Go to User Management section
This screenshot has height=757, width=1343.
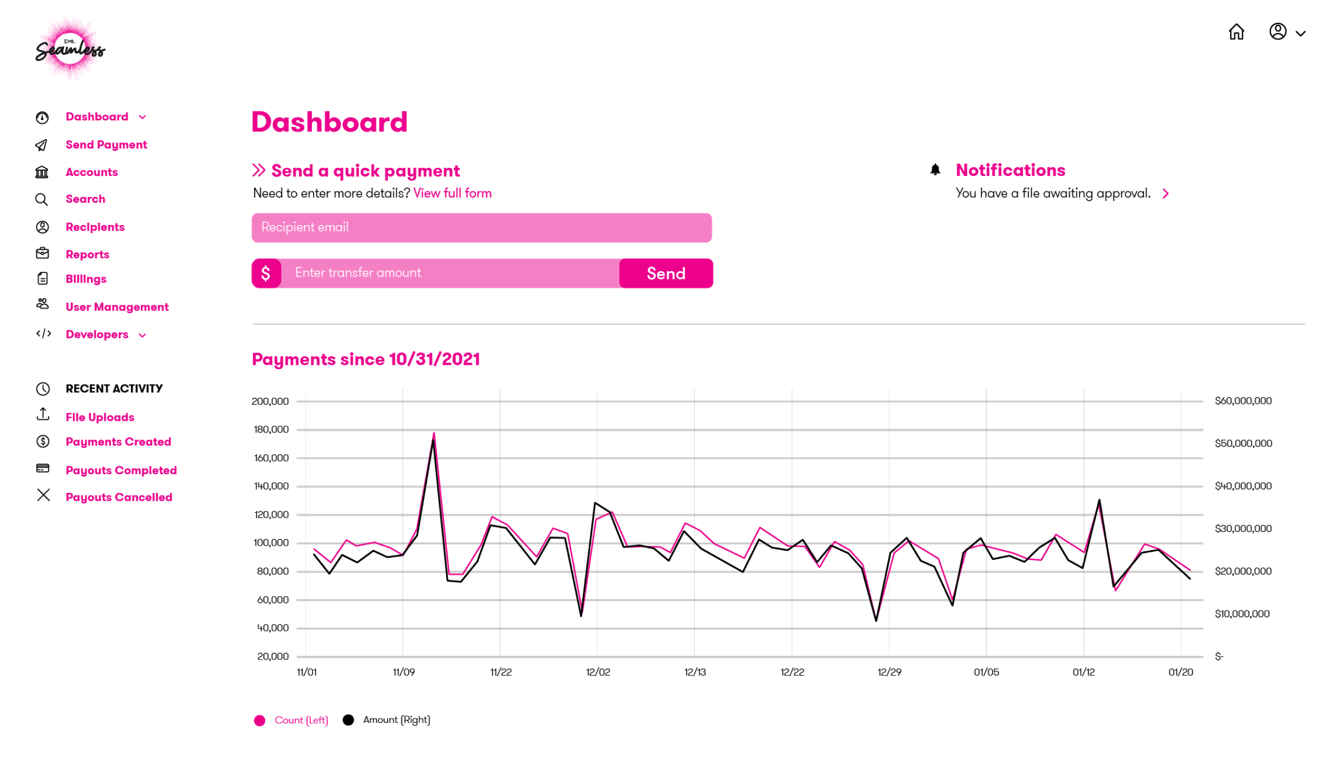(x=117, y=307)
